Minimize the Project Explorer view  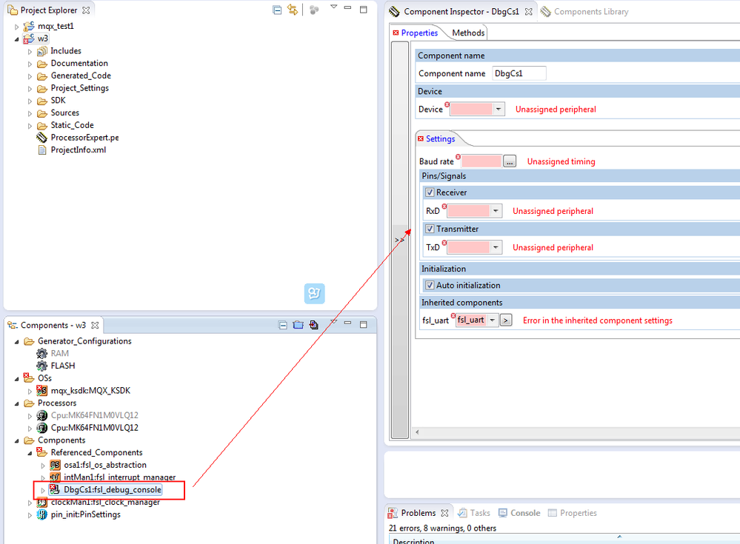(x=348, y=8)
